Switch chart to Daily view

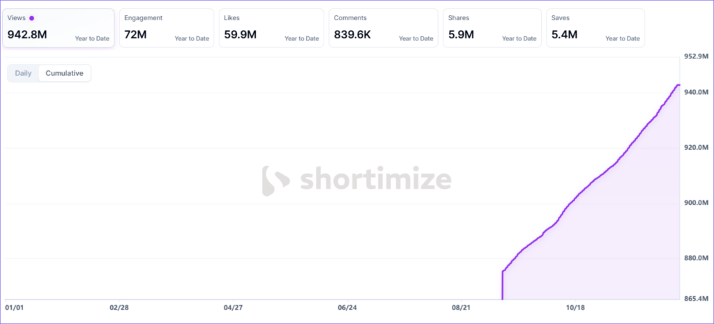23,73
